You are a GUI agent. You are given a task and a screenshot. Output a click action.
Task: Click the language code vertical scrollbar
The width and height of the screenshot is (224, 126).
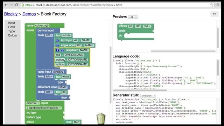coord(218,68)
